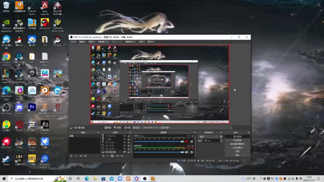Adjust transition duration stepper arrows
The height and width of the screenshot is (182, 324).
(x=221, y=141)
